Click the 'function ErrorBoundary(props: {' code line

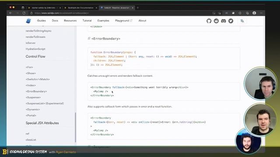pos(113,52)
